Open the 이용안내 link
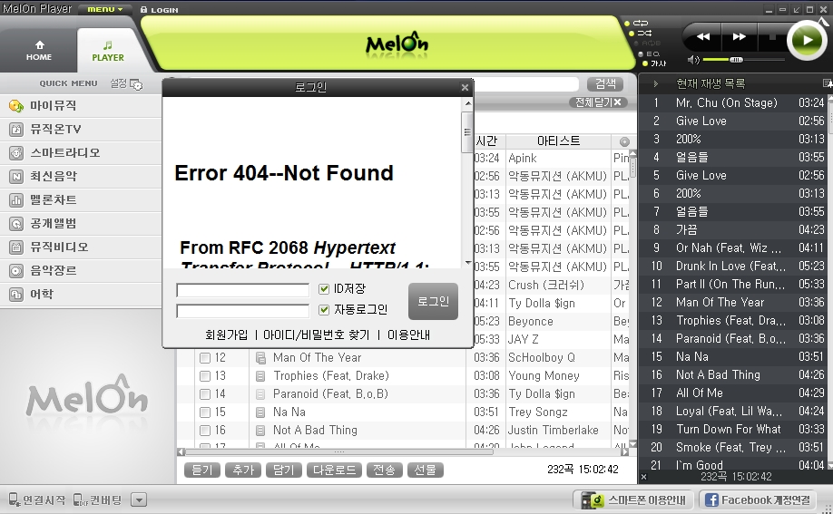This screenshot has width=833, height=514. pyautogui.click(x=408, y=335)
